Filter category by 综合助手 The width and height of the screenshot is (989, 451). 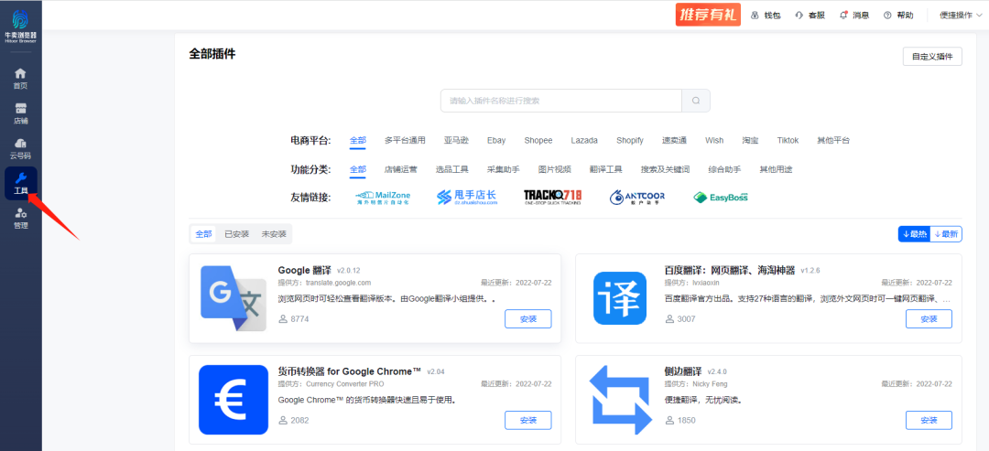tap(724, 169)
